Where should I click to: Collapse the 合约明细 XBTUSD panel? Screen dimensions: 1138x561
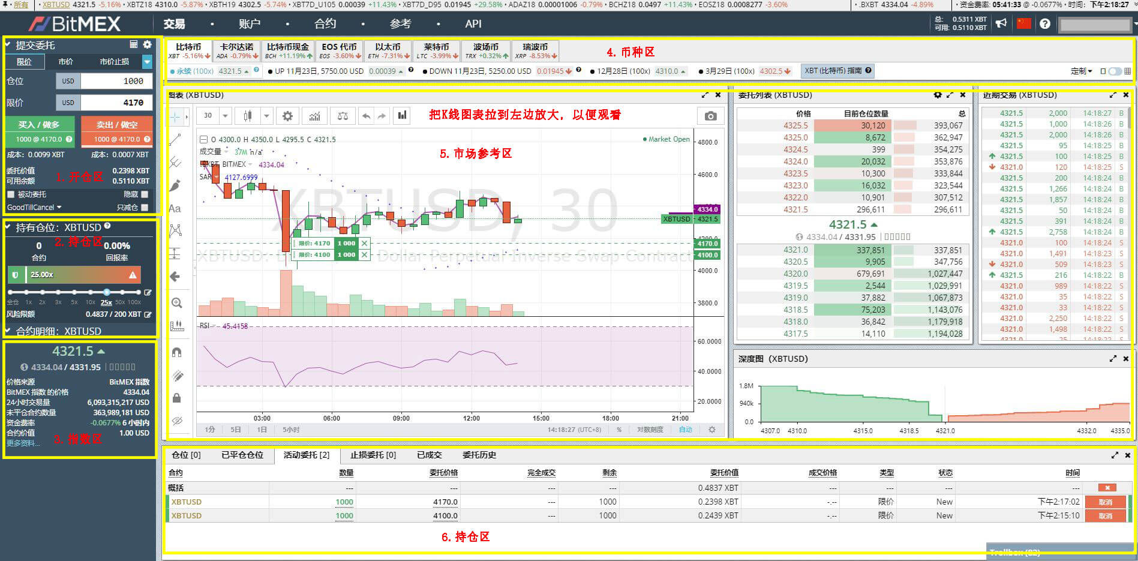pyautogui.click(x=8, y=331)
